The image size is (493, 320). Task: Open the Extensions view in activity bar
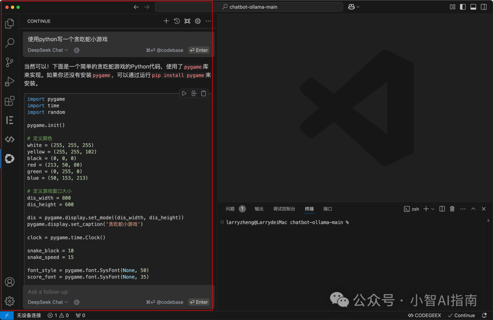[10, 101]
